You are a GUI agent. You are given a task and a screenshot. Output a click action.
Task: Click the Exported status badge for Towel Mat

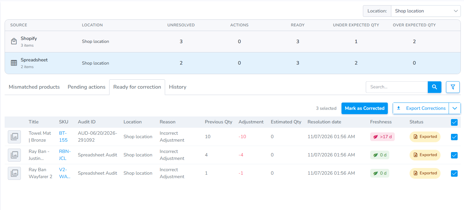click(x=425, y=137)
